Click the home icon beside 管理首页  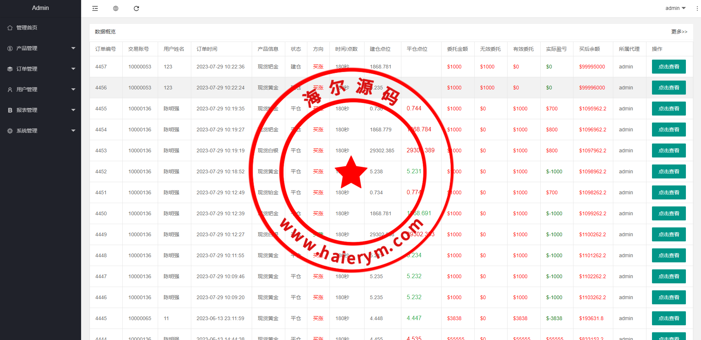(x=10, y=28)
